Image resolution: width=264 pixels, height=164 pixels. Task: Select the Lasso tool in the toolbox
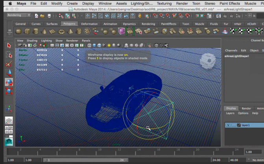click(x=9, y=55)
